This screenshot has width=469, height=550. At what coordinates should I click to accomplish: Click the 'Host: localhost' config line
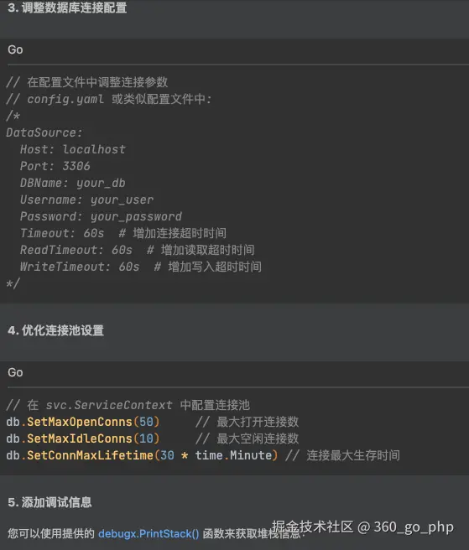pyautogui.click(x=73, y=149)
